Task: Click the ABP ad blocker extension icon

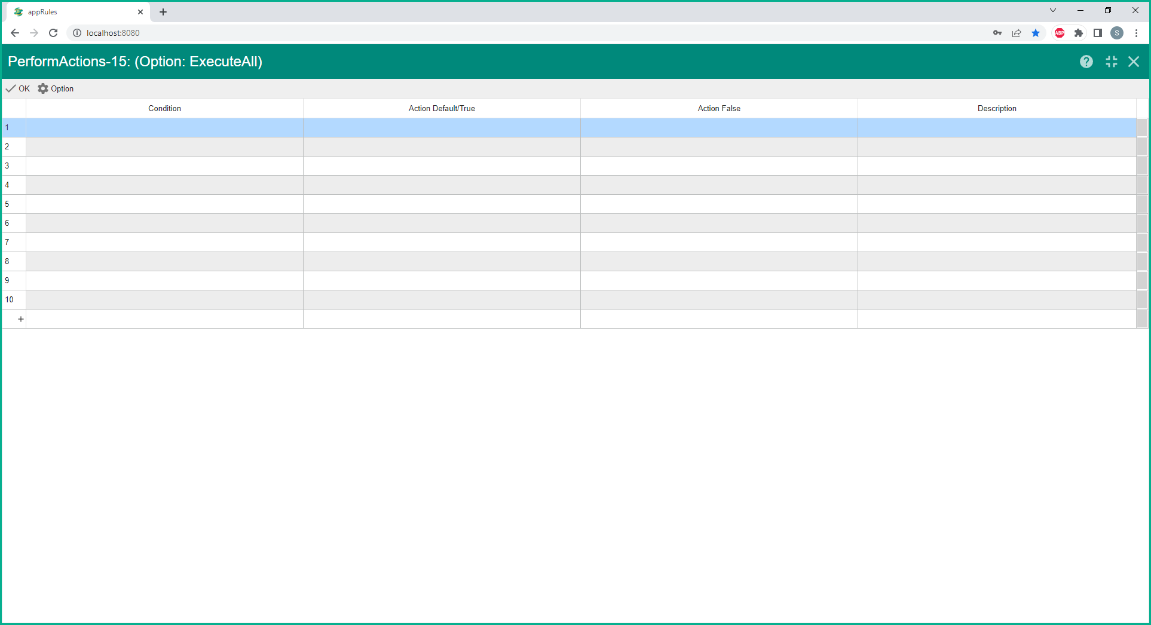Action: (x=1060, y=33)
